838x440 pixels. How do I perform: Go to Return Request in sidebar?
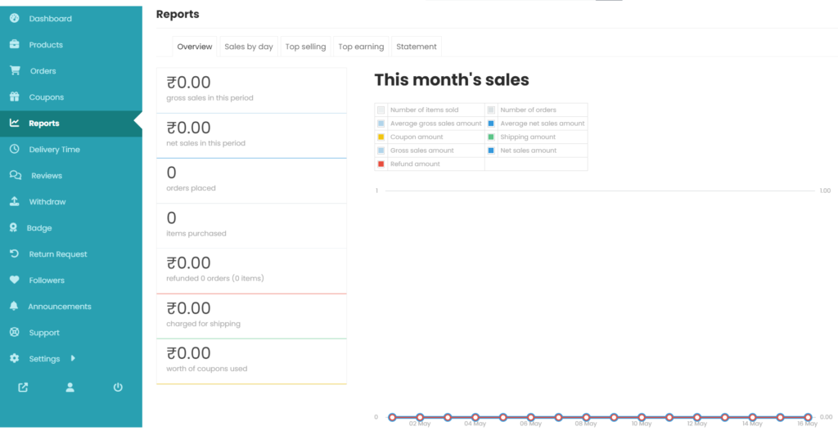(58, 254)
